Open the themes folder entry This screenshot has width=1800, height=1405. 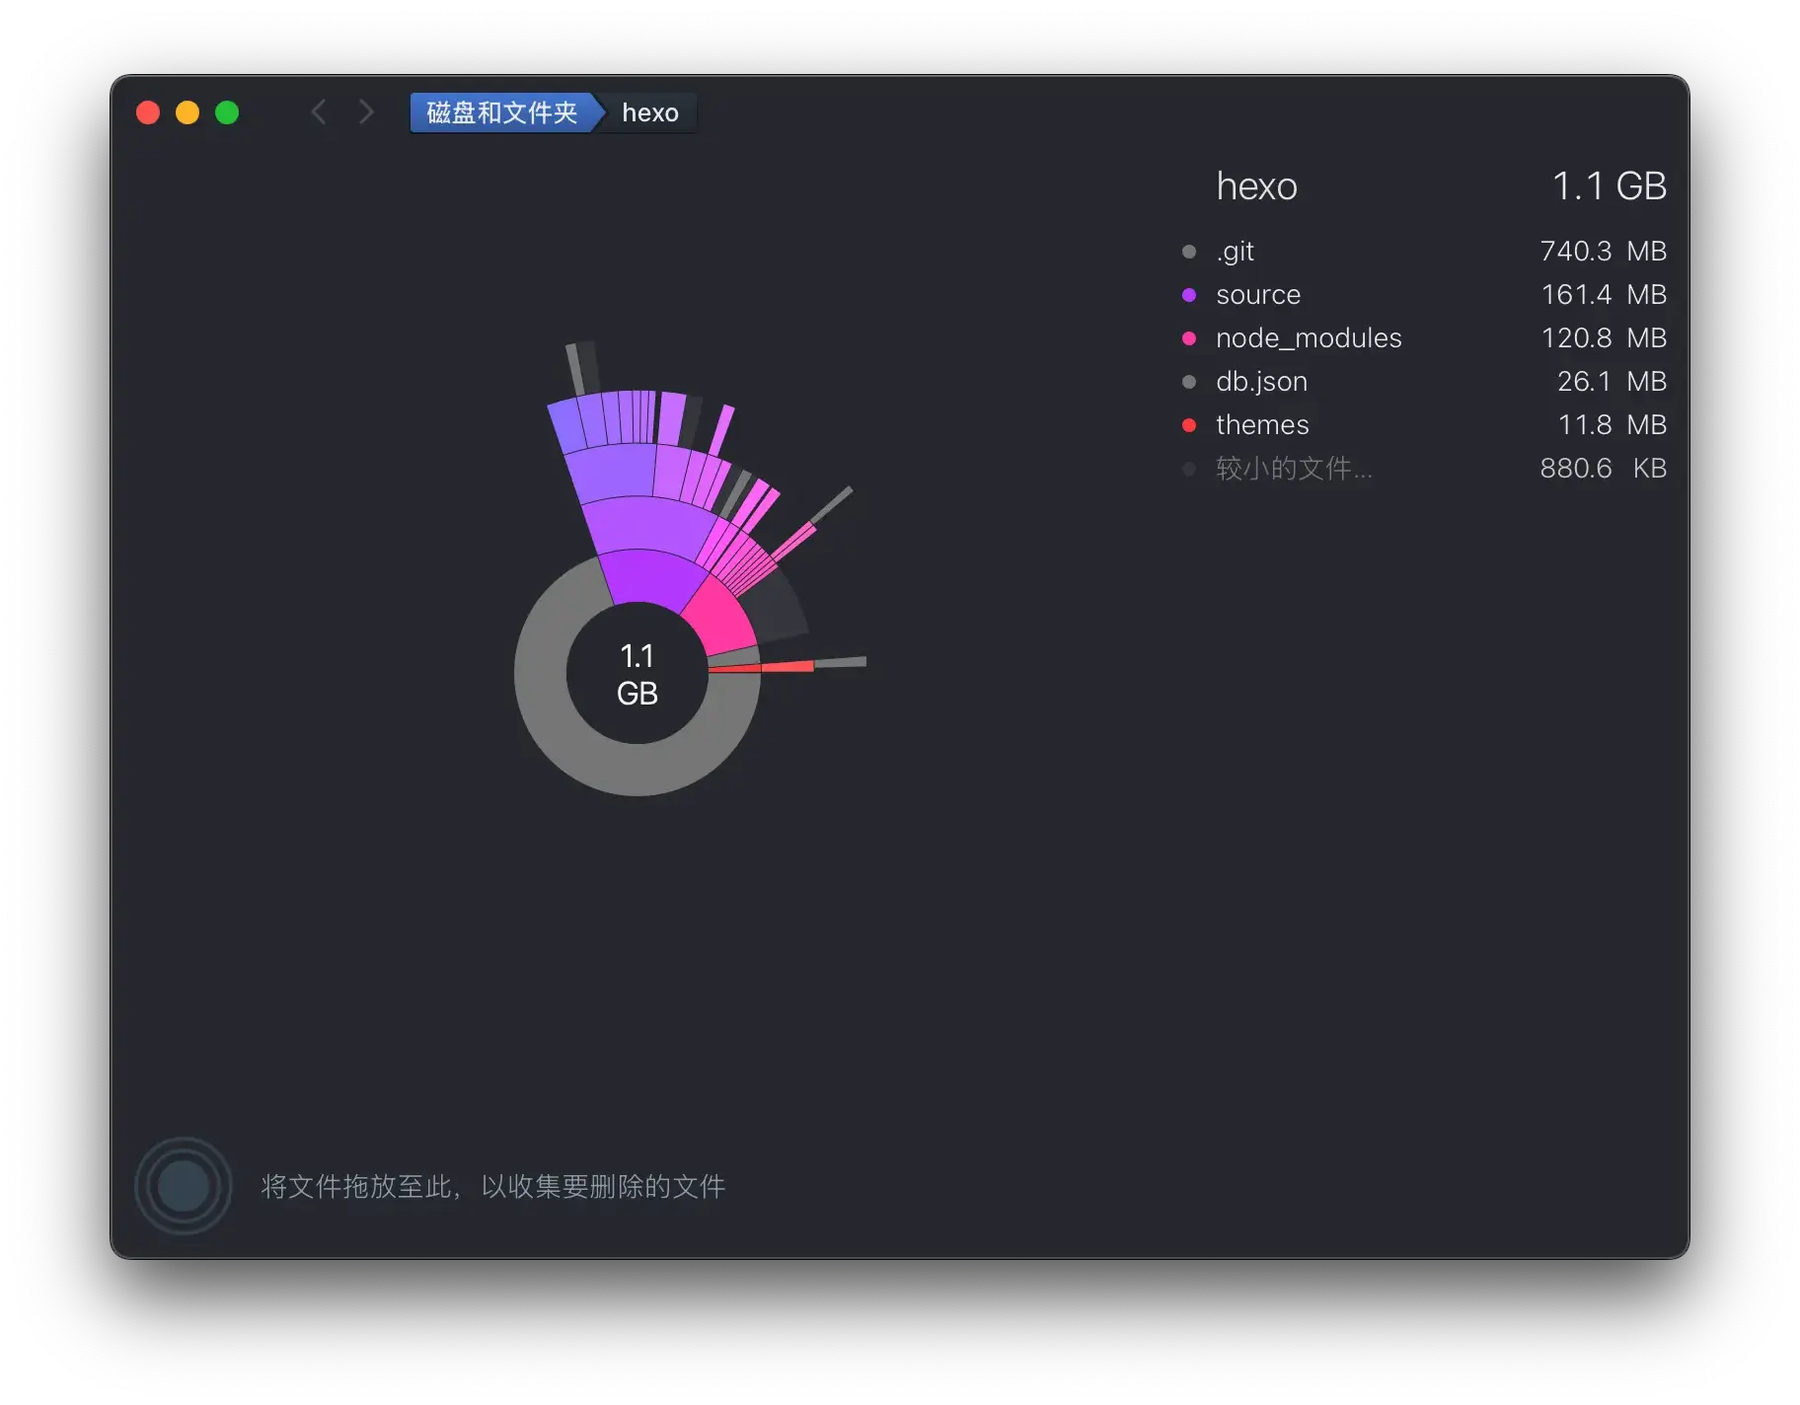pyautogui.click(x=1262, y=425)
